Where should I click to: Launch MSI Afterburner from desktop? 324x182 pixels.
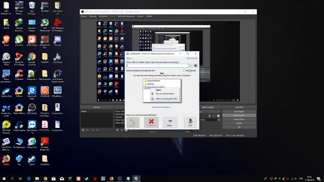pos(45,25)
